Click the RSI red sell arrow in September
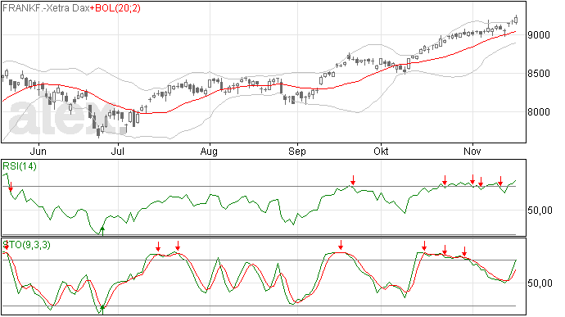The height and width of the screenshot is (317, 565). click(x=353, y=180)
